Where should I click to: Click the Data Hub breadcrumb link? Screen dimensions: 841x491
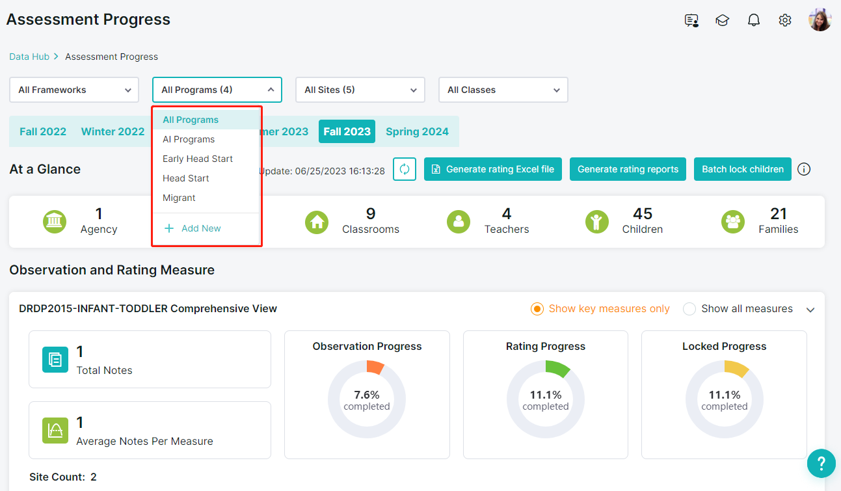29,57
